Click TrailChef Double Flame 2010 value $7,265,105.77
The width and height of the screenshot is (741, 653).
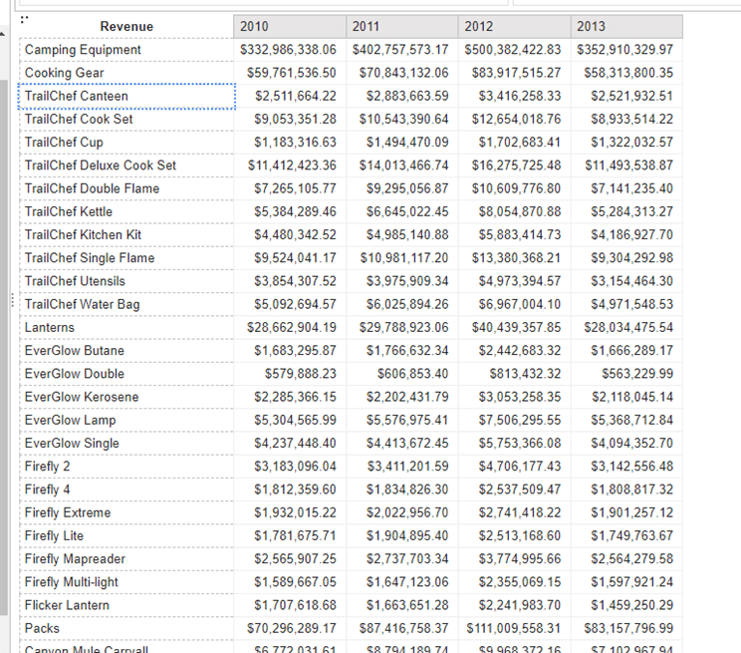coord(296,188)
